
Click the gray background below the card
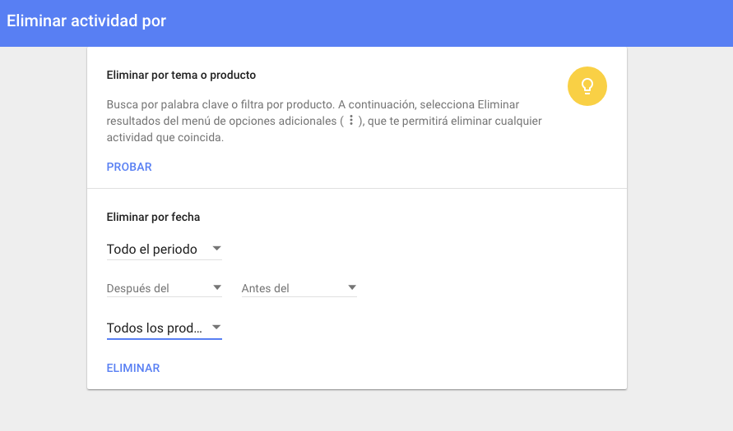coord(366,410)
